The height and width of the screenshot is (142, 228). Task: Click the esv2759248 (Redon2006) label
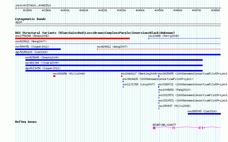click(32, 36)
